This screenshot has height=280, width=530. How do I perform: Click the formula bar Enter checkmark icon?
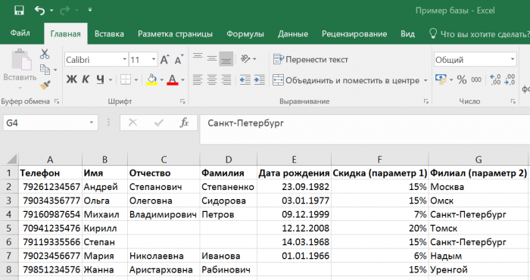pyautogui.click(x=158, y=123)
